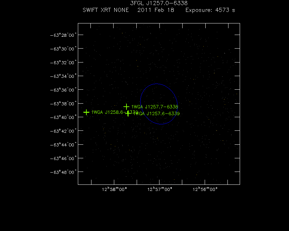This screenshot has height=231, width=289.
Task: Click the label 1WGA J1257.6-6339
Action: 156,113
